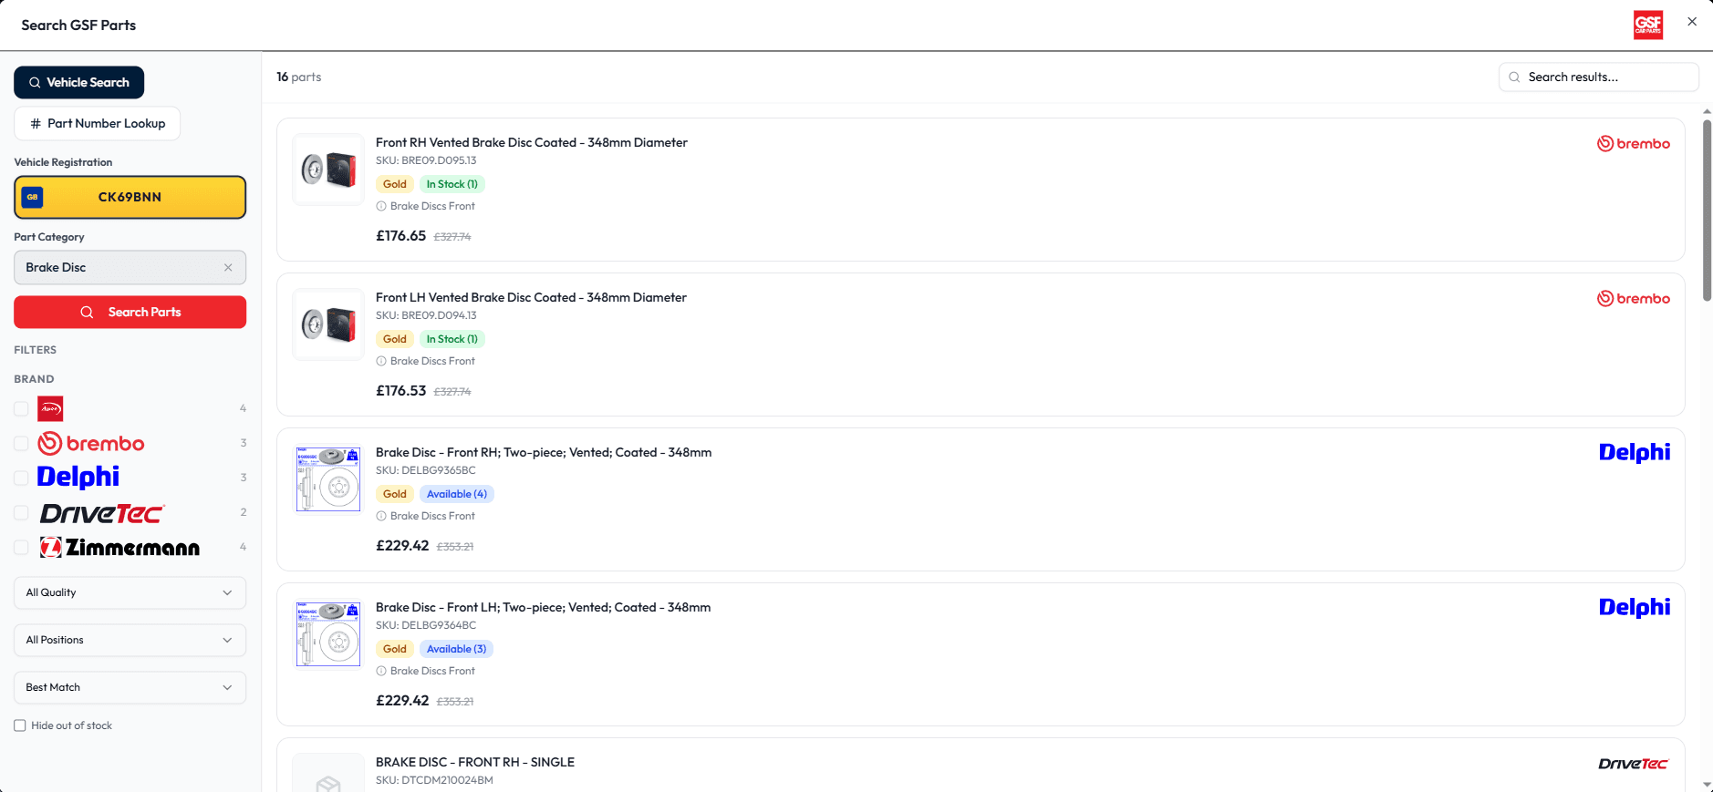1713x792 pixels.
Task: Tick the Apec brand checkbox
Action: [x=21, y=408]
